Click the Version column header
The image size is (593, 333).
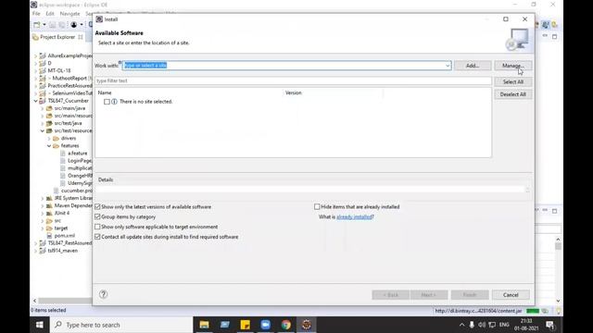point(294,92)
